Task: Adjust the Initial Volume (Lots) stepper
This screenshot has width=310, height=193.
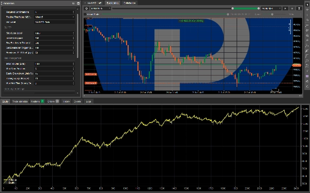Action: coord(73,64)
